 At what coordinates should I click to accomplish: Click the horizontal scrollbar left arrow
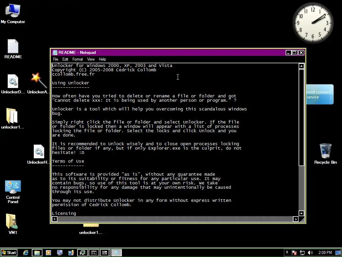54,219
